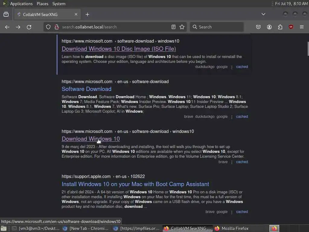The image size is (309, 232).
Task: Click the Search field in the toolbar
Action: [217, 27]
